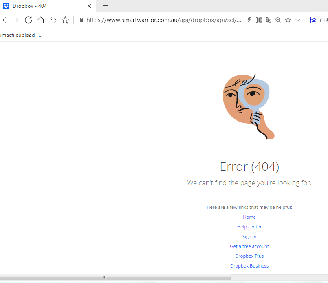Open the umacfileupload bookmark
Viewport: 328px width, 283px height.
point(20,35)
